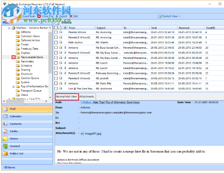Click the Mailbox - Antonio Bertram mailbox icon
This screenshot has height=173, width=224.
(13, 28)
